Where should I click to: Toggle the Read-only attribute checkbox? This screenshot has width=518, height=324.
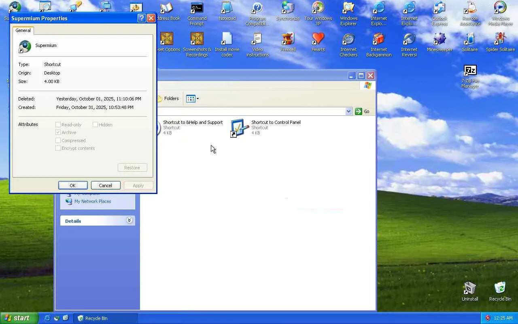(58, 125)
